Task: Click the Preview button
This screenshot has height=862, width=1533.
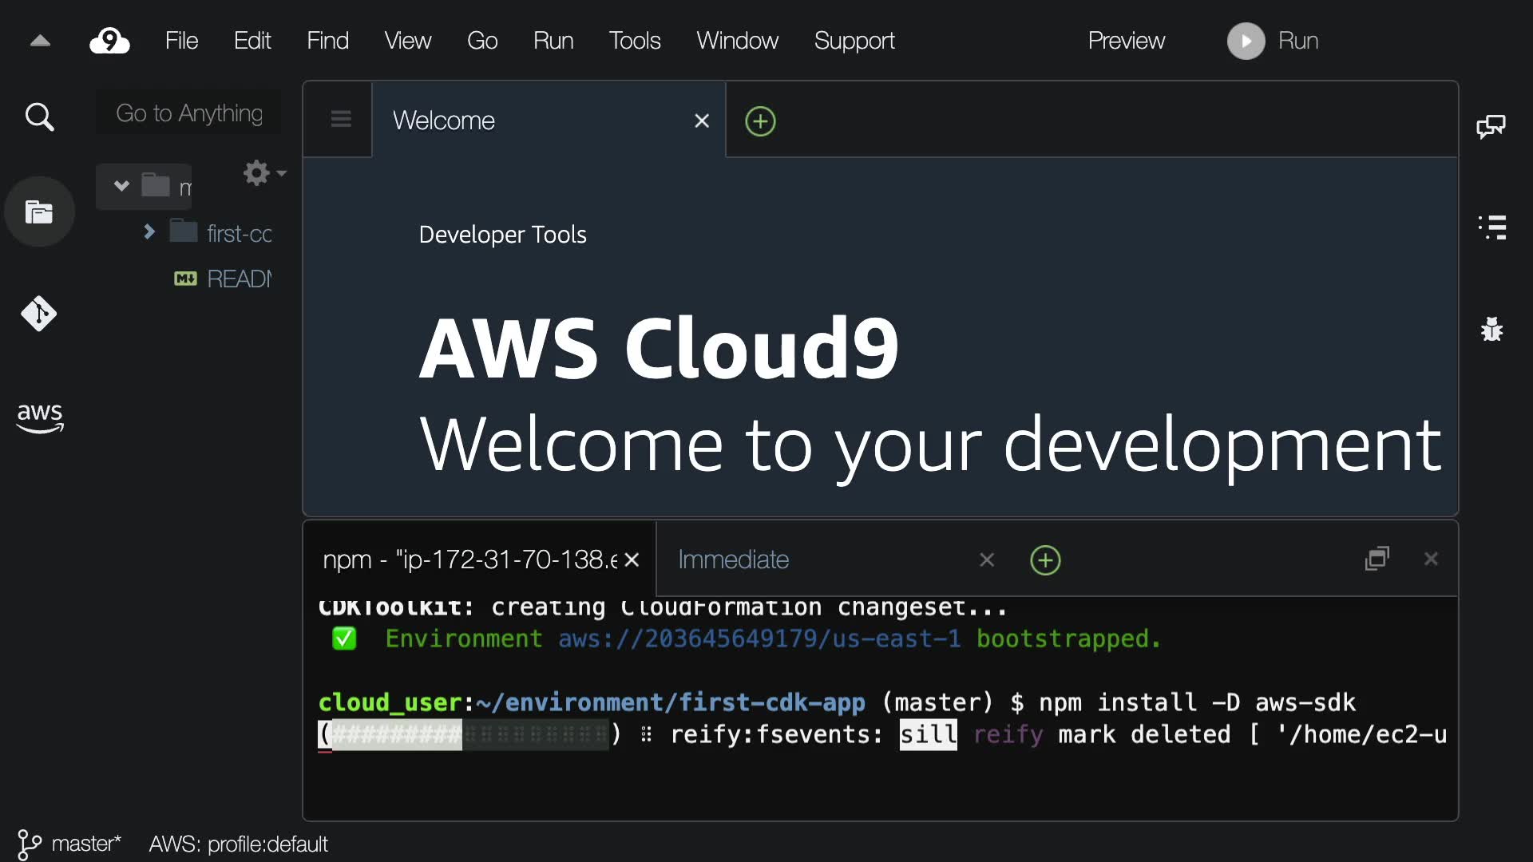Action: click(1126, 41)
